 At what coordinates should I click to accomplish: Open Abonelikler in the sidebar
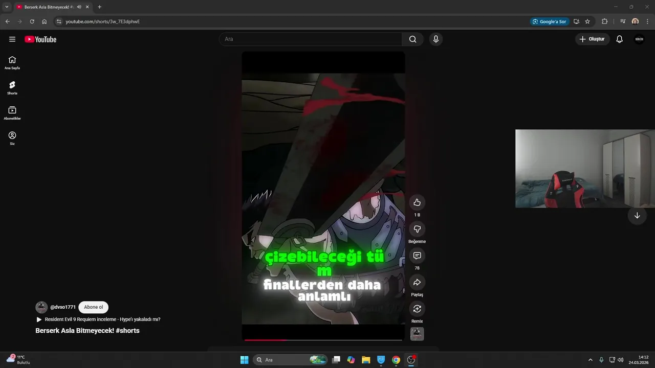(x=12, y=113)
